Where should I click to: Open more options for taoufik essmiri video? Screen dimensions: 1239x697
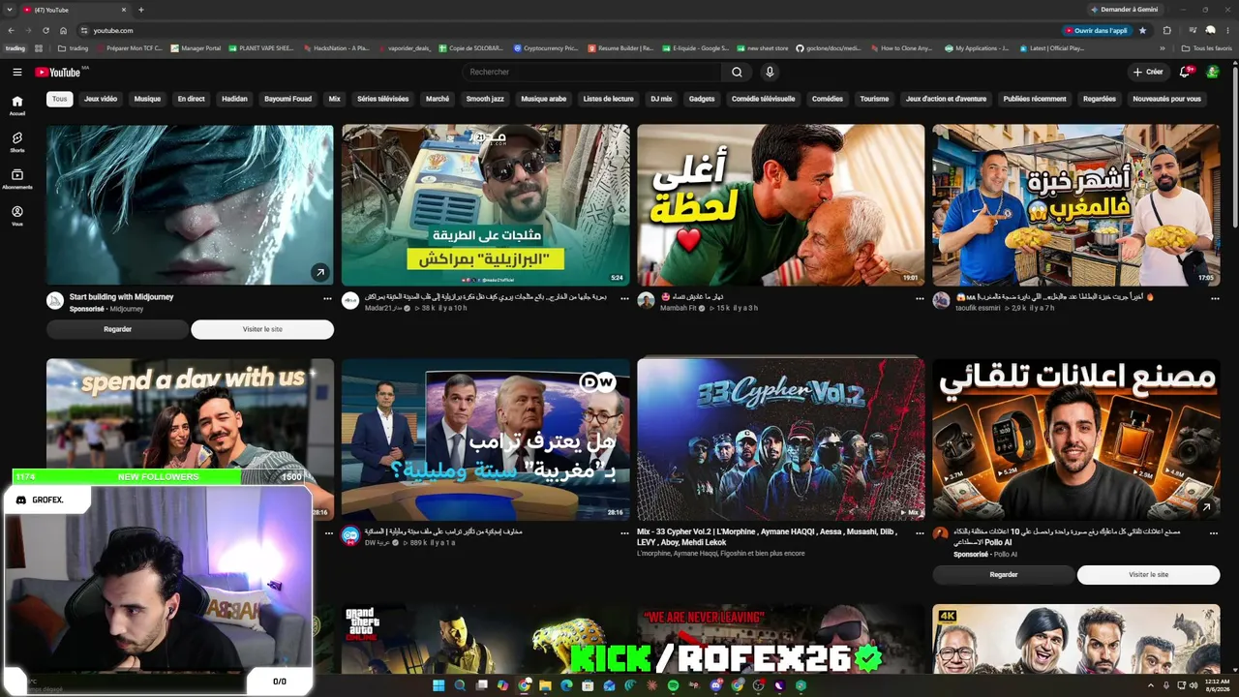1214,299
